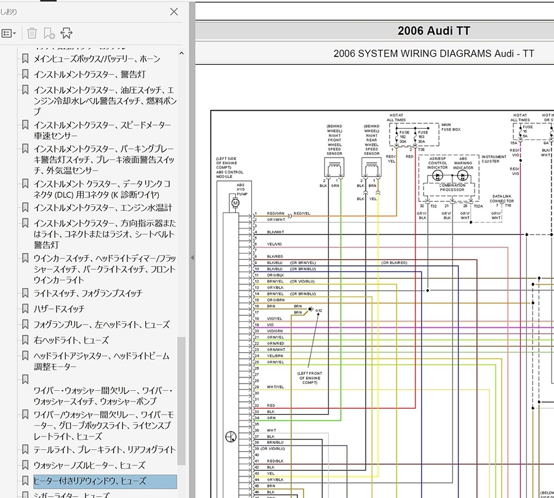Select ヘッドライトアジャスター、ヘッドライトビーム調整モーター bookmark
The image size is (554, 498).
[102, 361]
